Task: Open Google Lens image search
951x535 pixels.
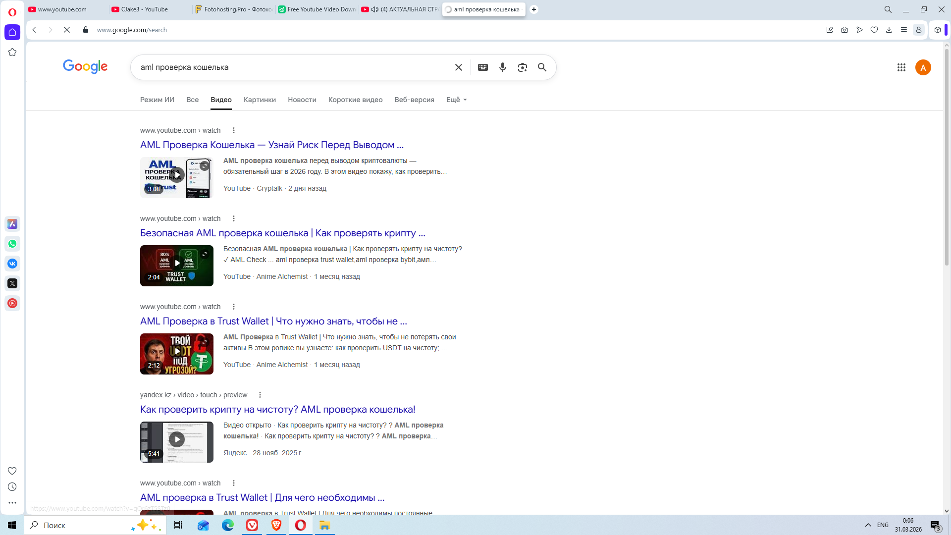Action: [522, 67]
